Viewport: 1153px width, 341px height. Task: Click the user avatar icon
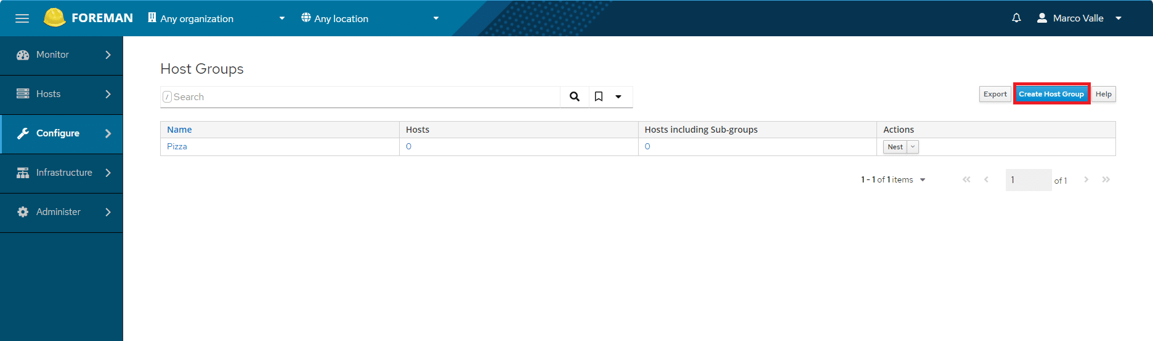point(1042,18)
